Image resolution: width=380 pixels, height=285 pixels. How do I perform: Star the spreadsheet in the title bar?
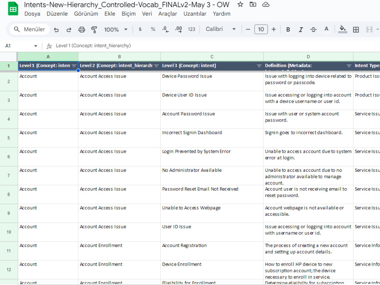pos(240,5)
